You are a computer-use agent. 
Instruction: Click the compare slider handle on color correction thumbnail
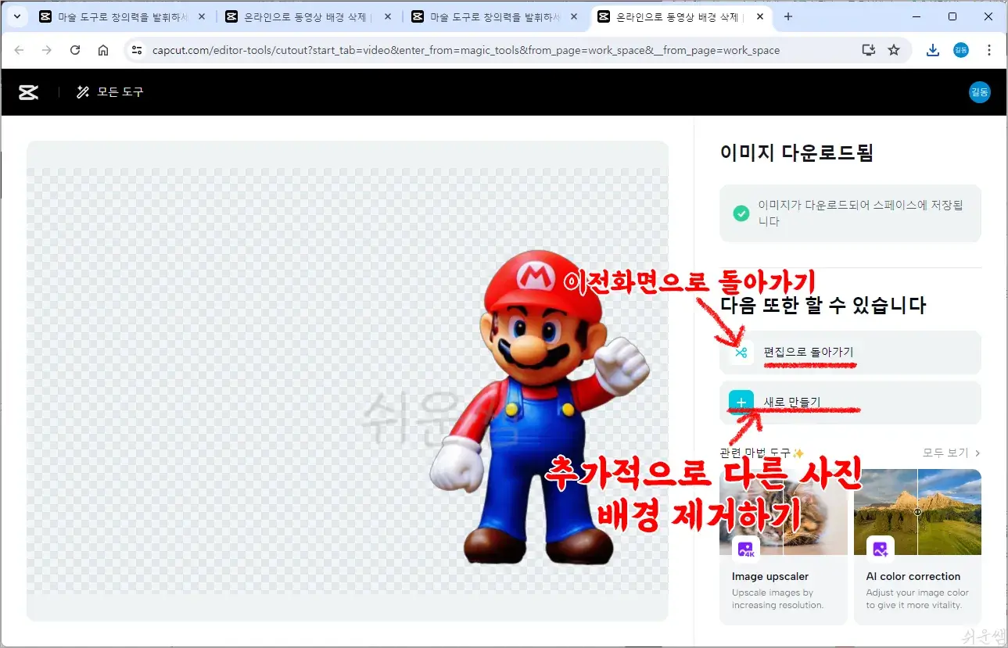[917, 512]
